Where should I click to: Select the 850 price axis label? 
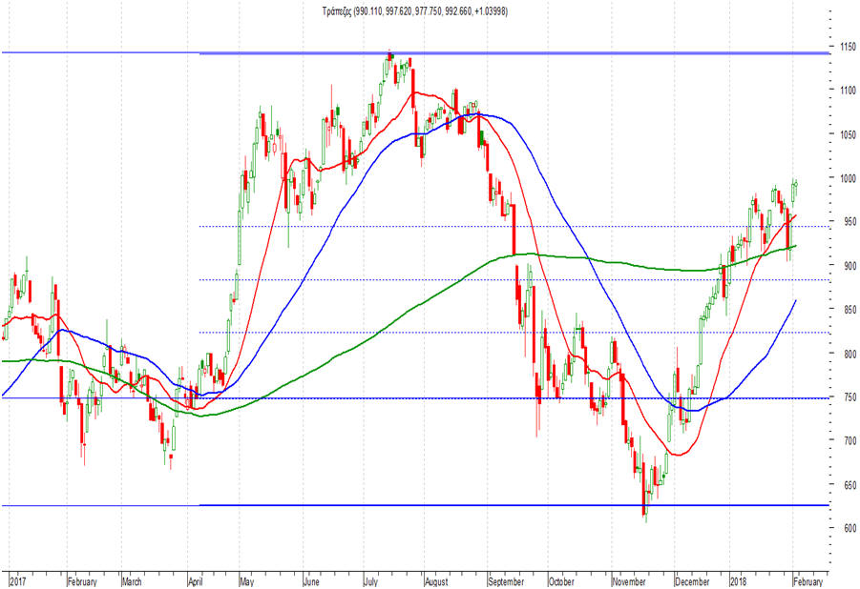click(850, 310)
